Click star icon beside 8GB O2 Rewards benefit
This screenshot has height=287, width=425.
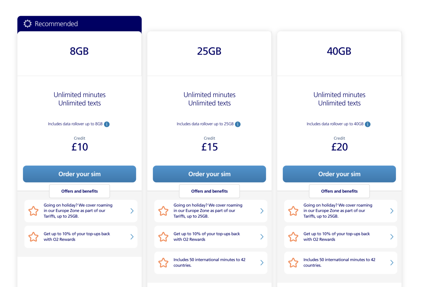[x=33, y=236]
